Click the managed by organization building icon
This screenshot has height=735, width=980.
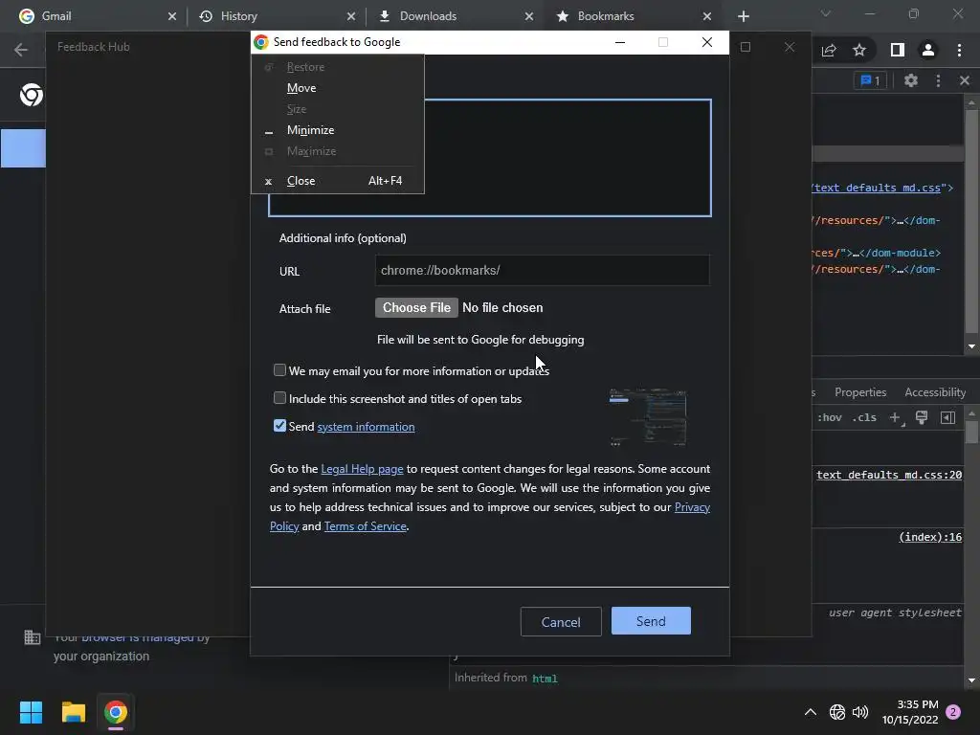(32, 637)
